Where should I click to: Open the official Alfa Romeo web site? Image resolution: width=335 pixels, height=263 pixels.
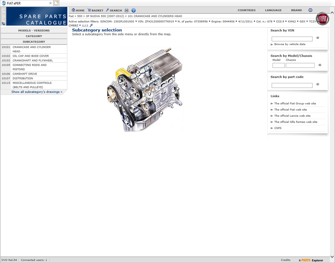pyautogui.click(x=296, y=122)
